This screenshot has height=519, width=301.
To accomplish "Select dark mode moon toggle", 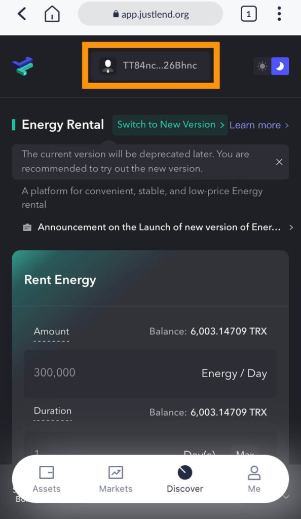I will (280, 66).
